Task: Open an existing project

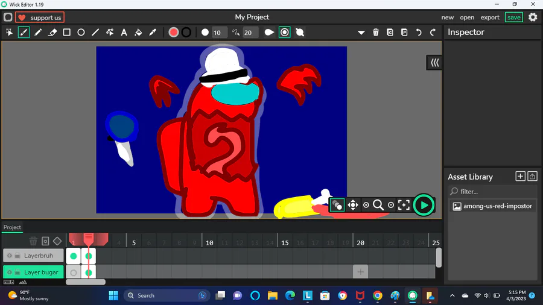Action: click(467, 17)
